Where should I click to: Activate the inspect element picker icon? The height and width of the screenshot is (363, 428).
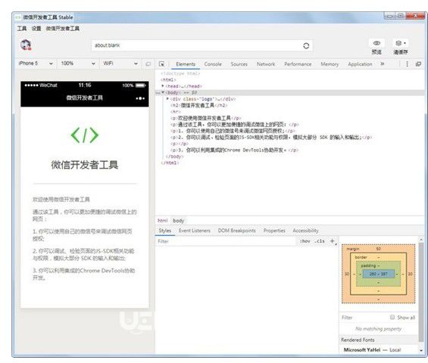(x=161, y=64)
